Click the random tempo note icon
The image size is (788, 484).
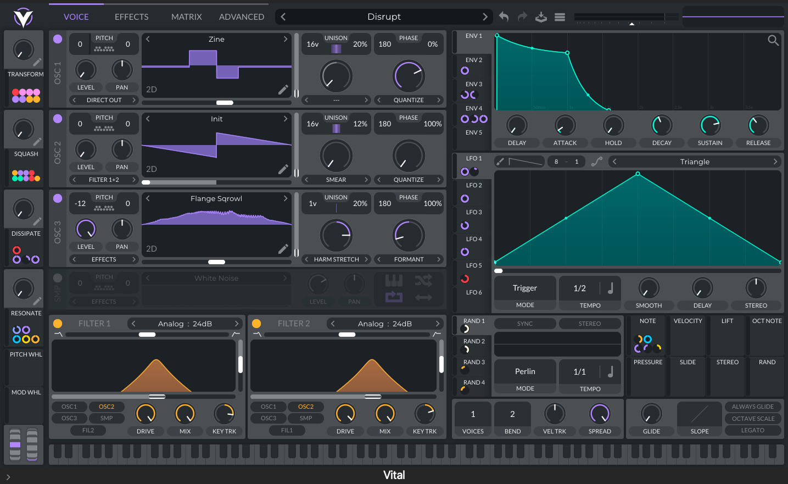[x=610, y=372]
